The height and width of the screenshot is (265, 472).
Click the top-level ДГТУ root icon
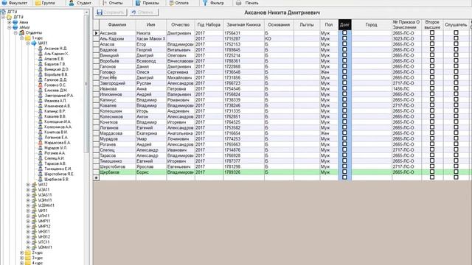point(3,12)
